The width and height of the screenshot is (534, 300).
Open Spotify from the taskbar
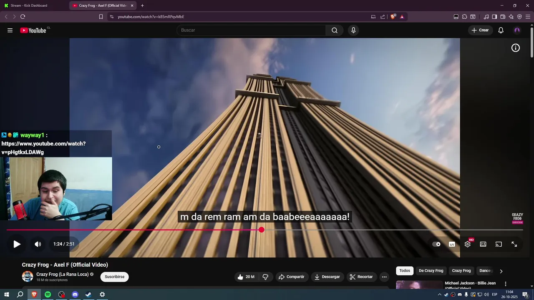coord(48,295)
